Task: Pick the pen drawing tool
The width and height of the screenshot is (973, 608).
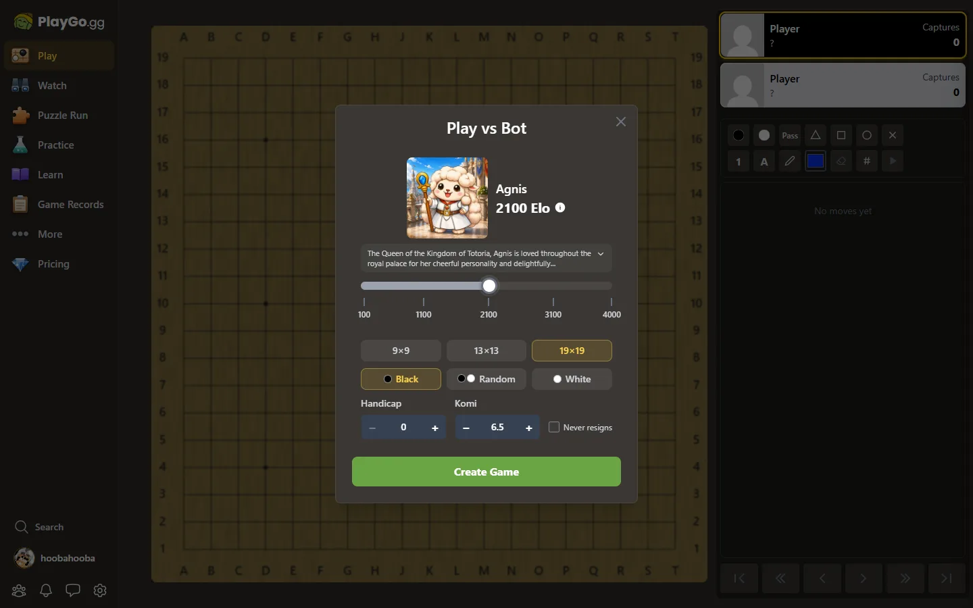Action: pyautogui.click(x=790, y=161)
